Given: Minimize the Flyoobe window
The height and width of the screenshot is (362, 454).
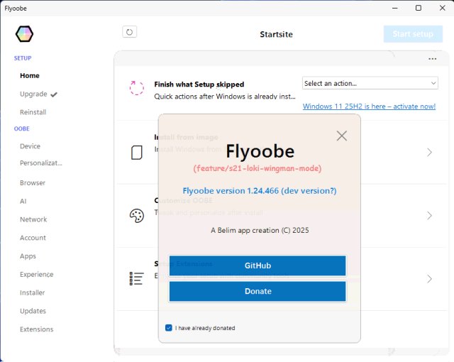Looking at the screenshot, I should 394,8.
